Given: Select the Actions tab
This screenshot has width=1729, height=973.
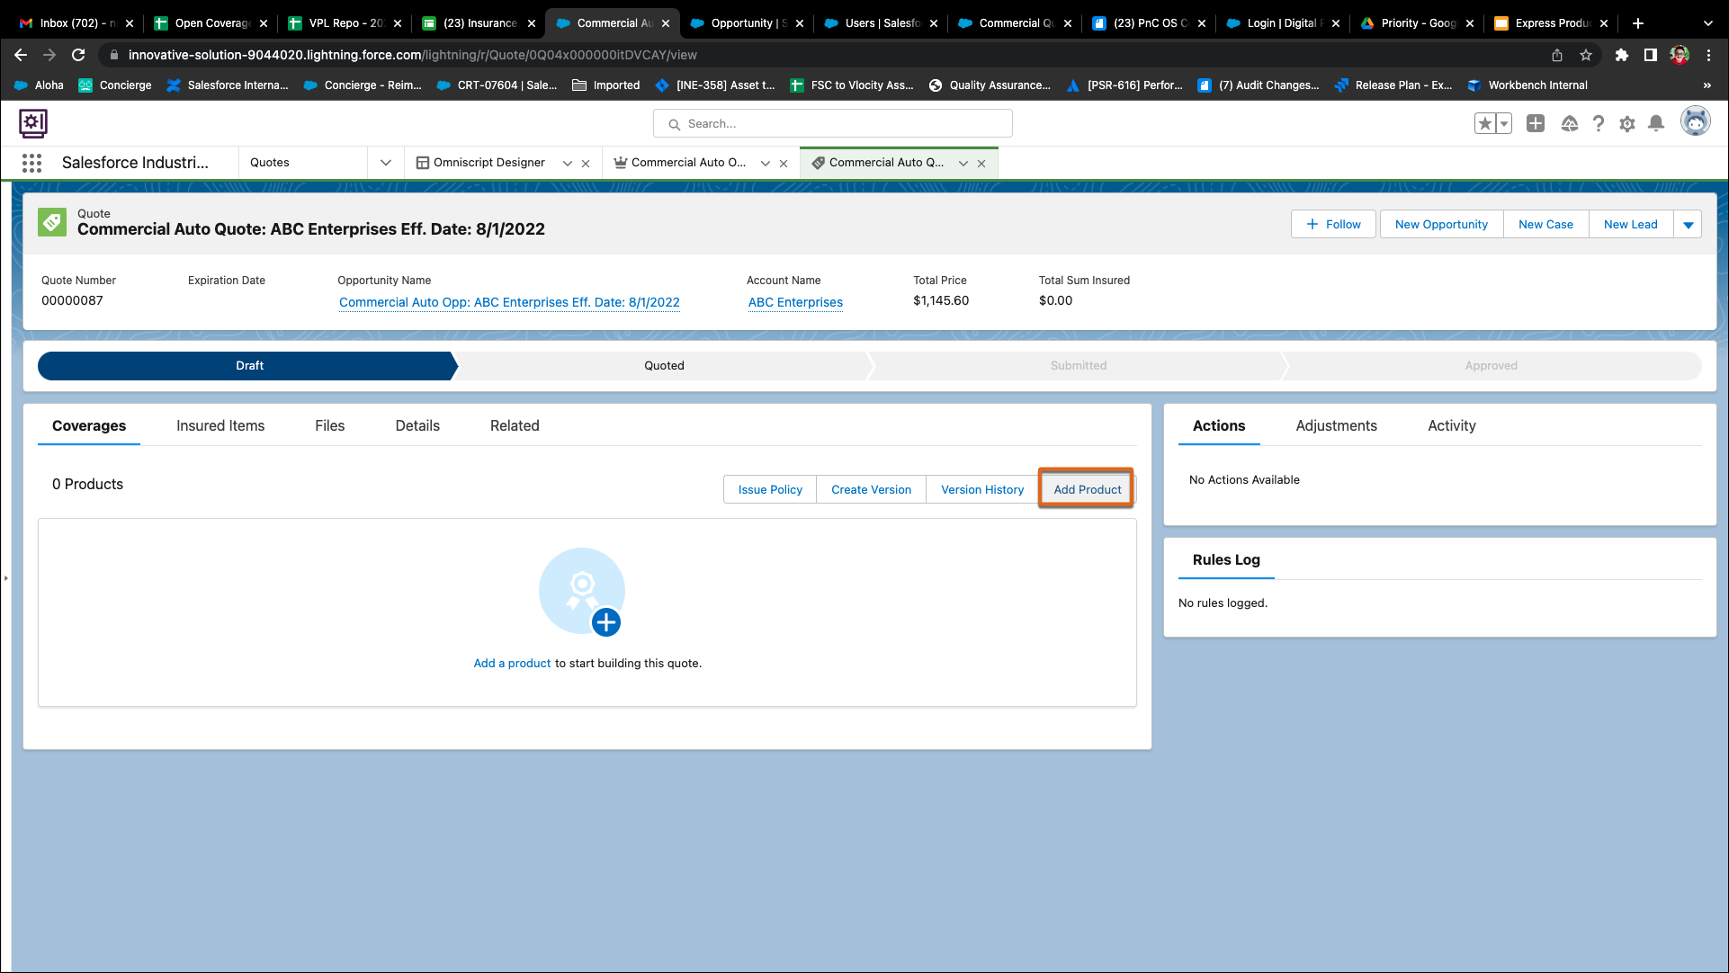Looking at the screenshot, I should coord(1219,426).
